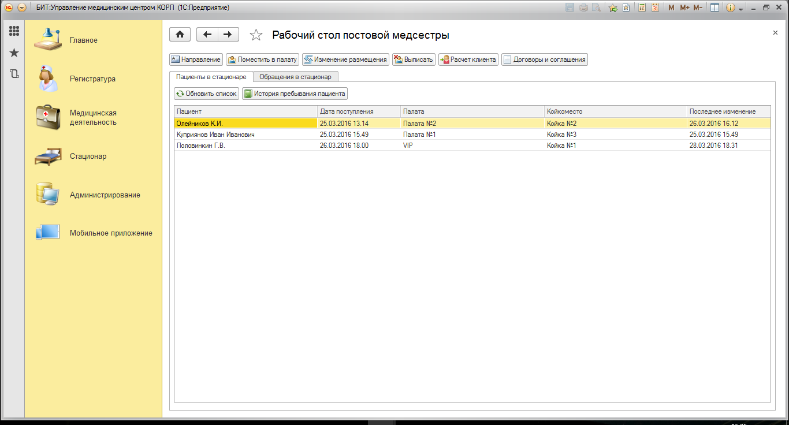The image size is (789, 425).
Task: Open favorites star in the left strip
Action: 14,53
